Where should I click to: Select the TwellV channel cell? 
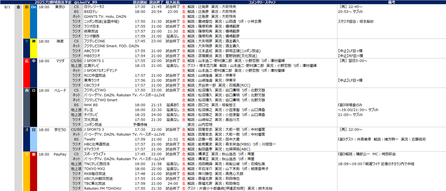pyautogui.click(x=90, y=139)
